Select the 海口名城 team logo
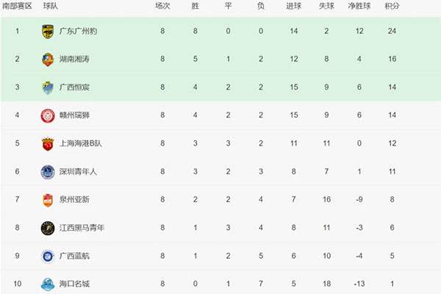This screenshot has height=294, width=441. [48, 284]
